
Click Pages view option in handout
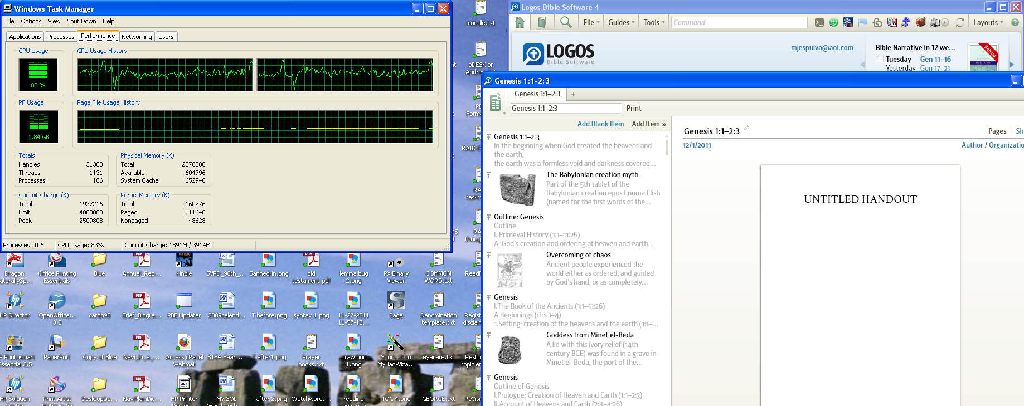(x=997, y=131)
